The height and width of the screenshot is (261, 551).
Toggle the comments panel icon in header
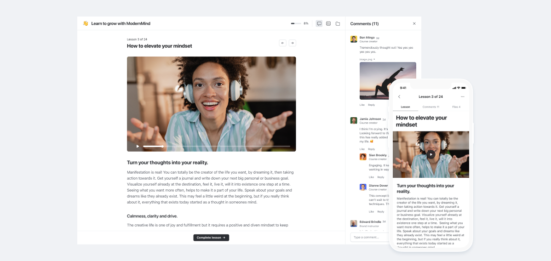click(x=319, y=23)
